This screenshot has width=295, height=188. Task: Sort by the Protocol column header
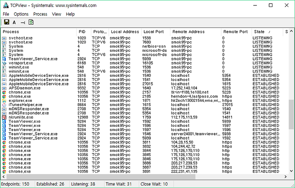[x=100, y=32]
